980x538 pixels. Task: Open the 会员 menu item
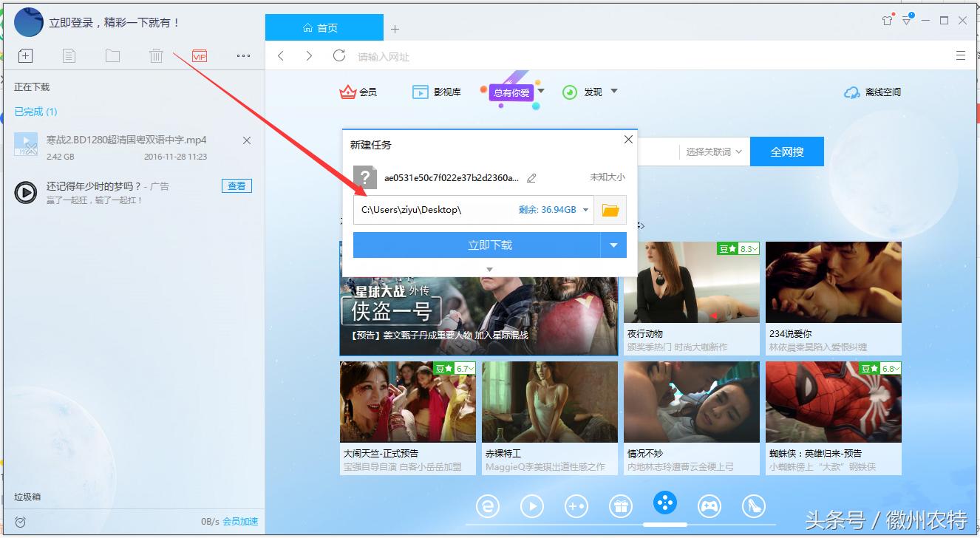(358, 92)
